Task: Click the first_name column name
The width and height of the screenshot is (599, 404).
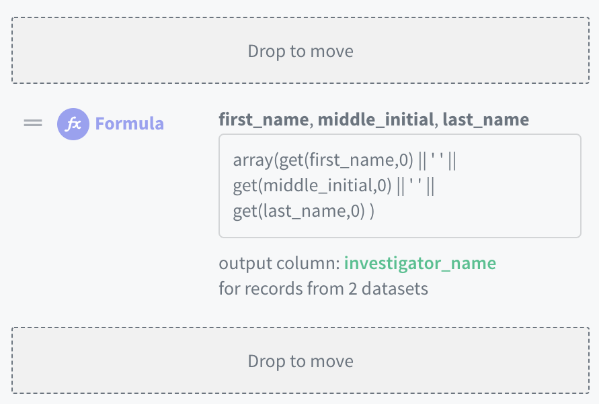Action: [264, 120]
